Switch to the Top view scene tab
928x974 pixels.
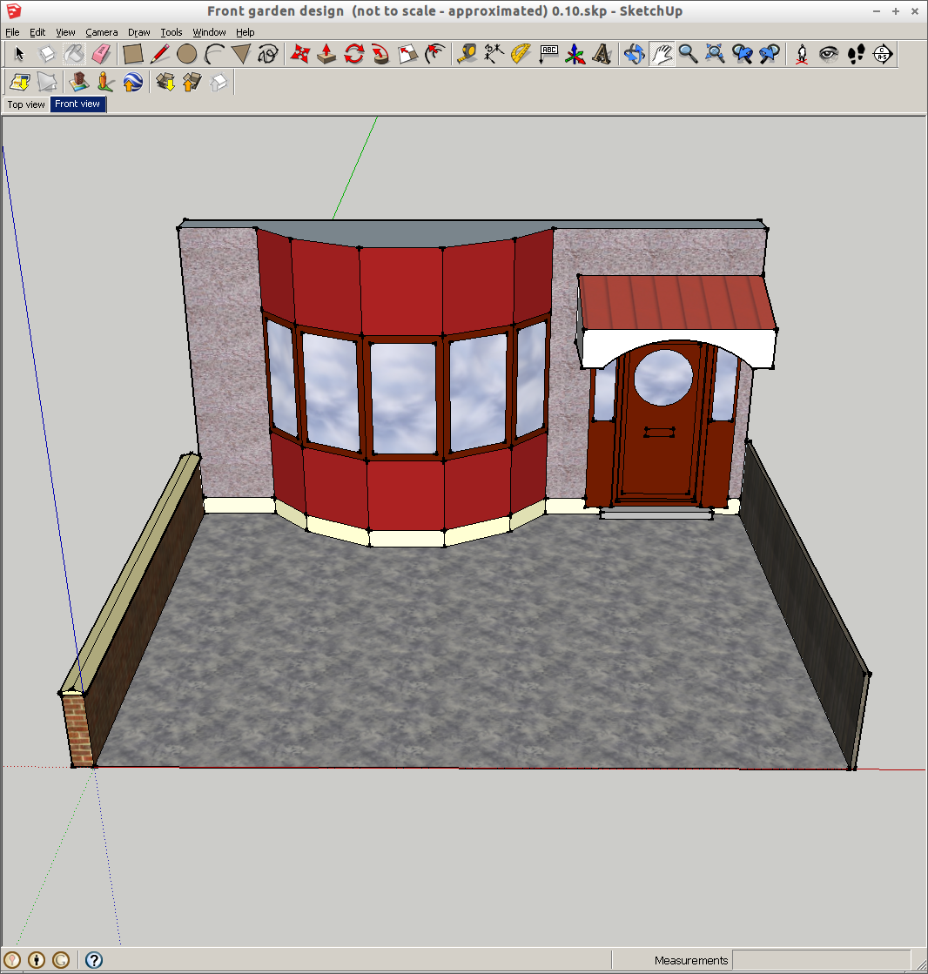click(x=26, y=104)
